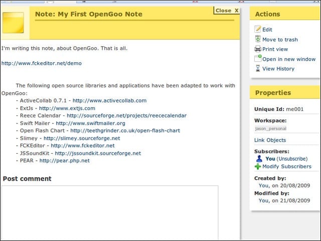Viewport: 321px width, 241px height.
Task: Click the Properties panel header
Action: coord(285,92)
